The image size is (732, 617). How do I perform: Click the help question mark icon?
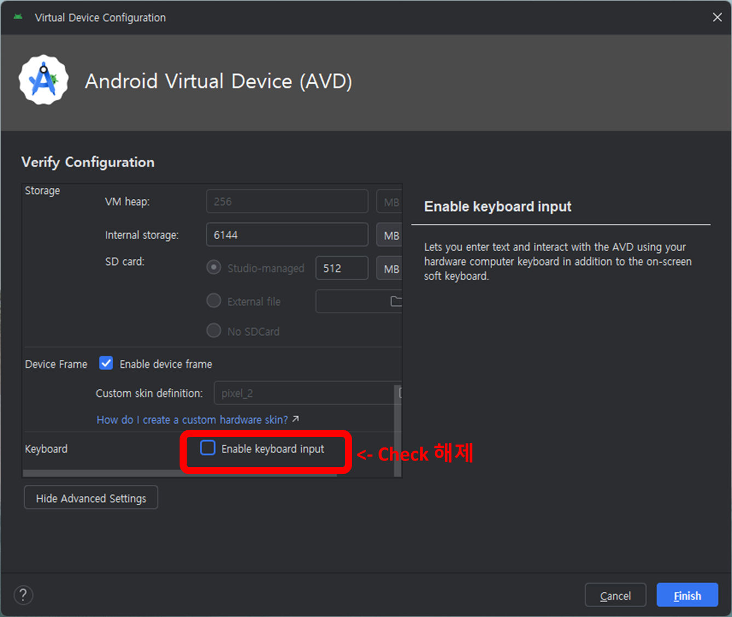[x=23, y=595]
